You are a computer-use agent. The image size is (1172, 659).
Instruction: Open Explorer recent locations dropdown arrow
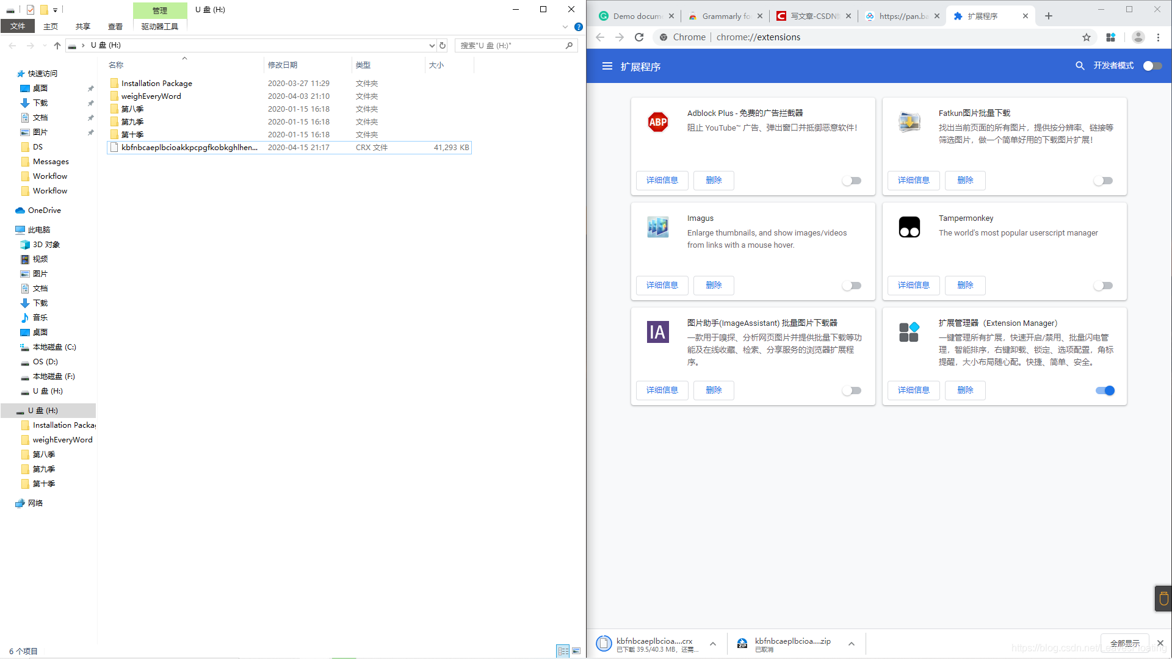44,45
